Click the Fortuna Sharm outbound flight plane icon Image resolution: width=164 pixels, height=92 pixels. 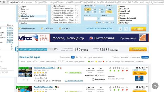(114, 68)
